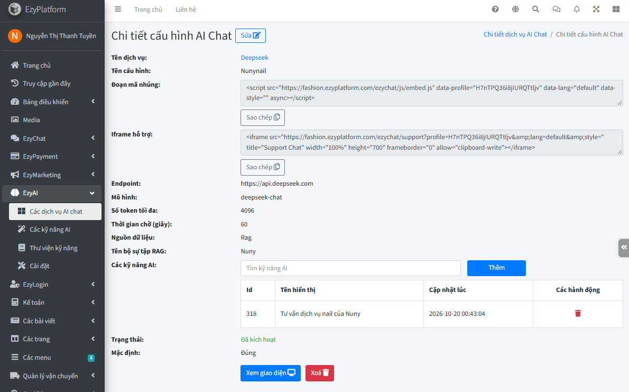629x392 pixels.
Task: Open Chi tiết dịch vụ AI Chat breadcrumb
Action: pyautogui.click(x=515, y=34)
